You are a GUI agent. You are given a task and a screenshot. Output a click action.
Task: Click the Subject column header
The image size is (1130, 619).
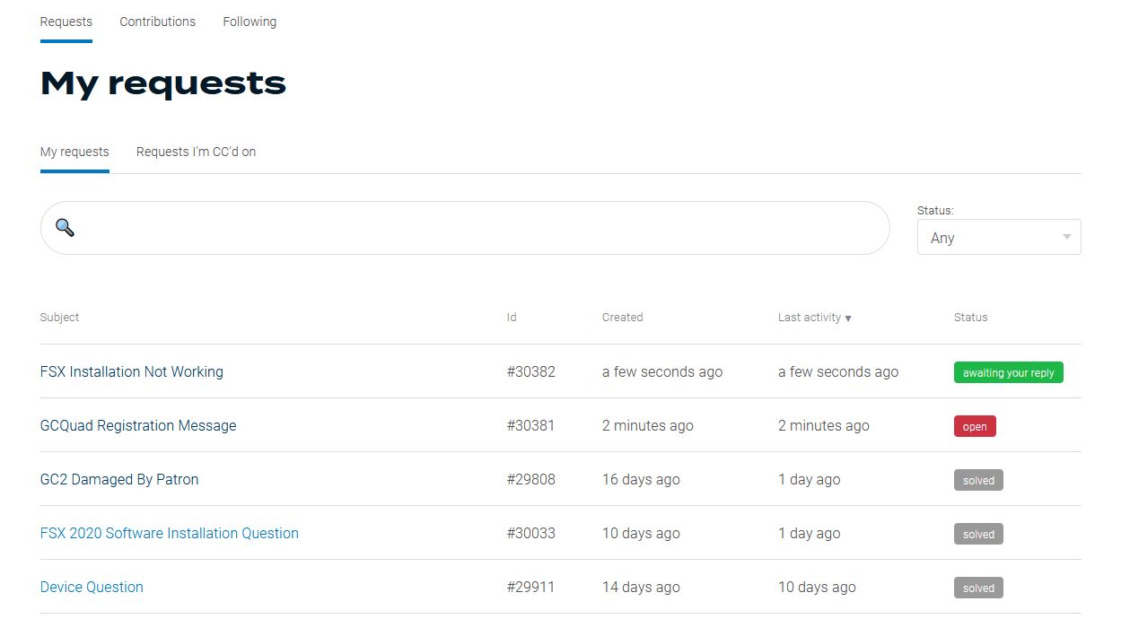pyautogui.click(x=59, y=318)
